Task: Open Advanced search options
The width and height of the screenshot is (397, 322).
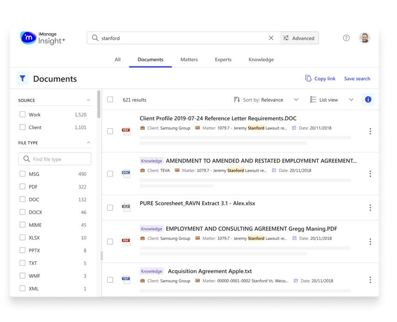Action: click(x=299, y=38)
